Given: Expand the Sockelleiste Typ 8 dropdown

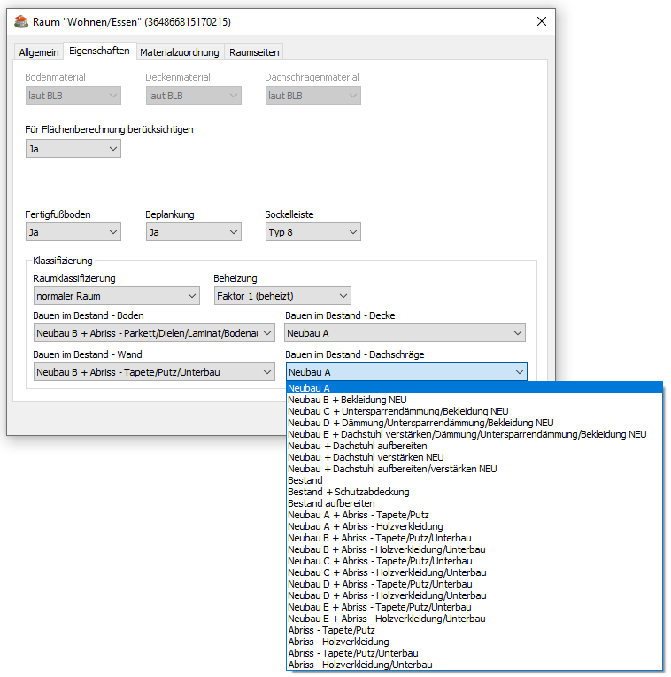Looking at the screenshot, I should 313,232.
